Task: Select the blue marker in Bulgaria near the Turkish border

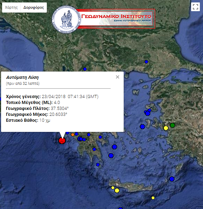Action: click(146, 62)
